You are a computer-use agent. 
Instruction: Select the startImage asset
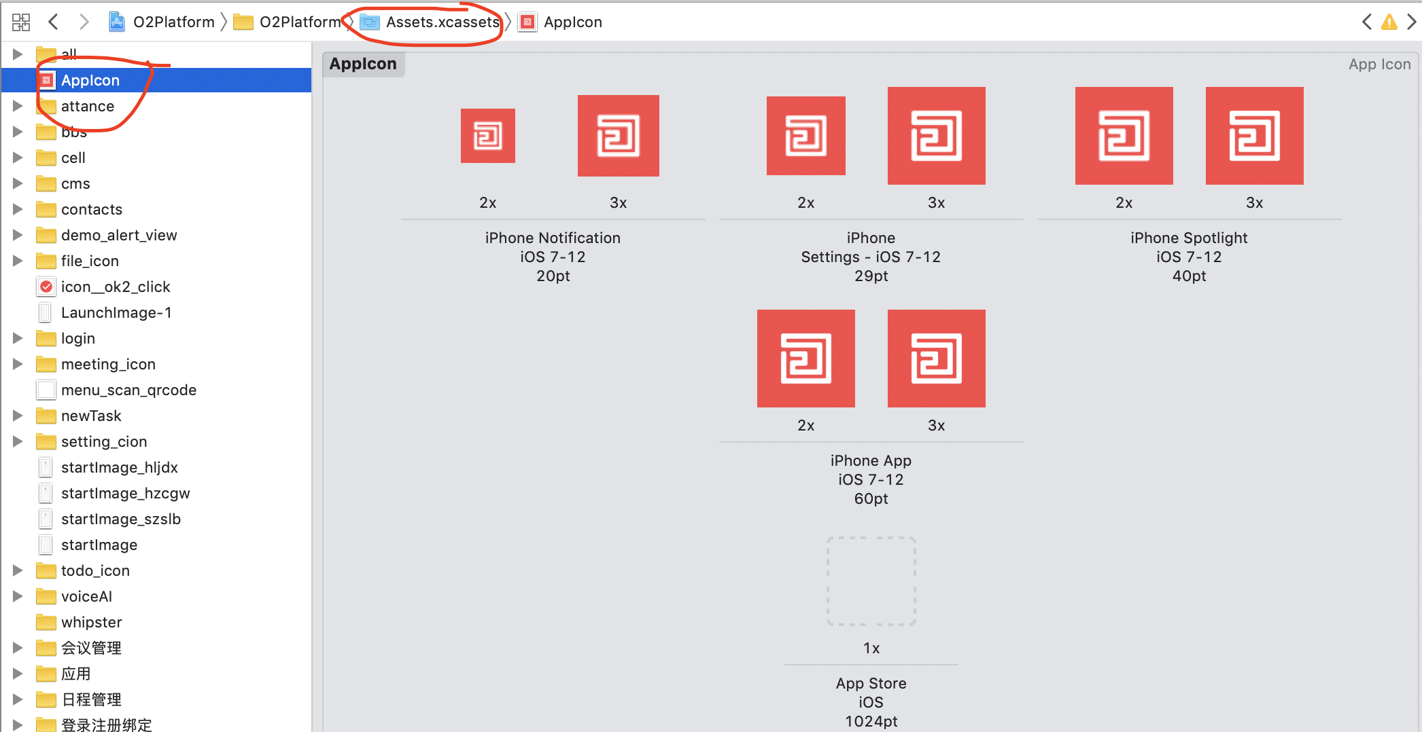156,545
